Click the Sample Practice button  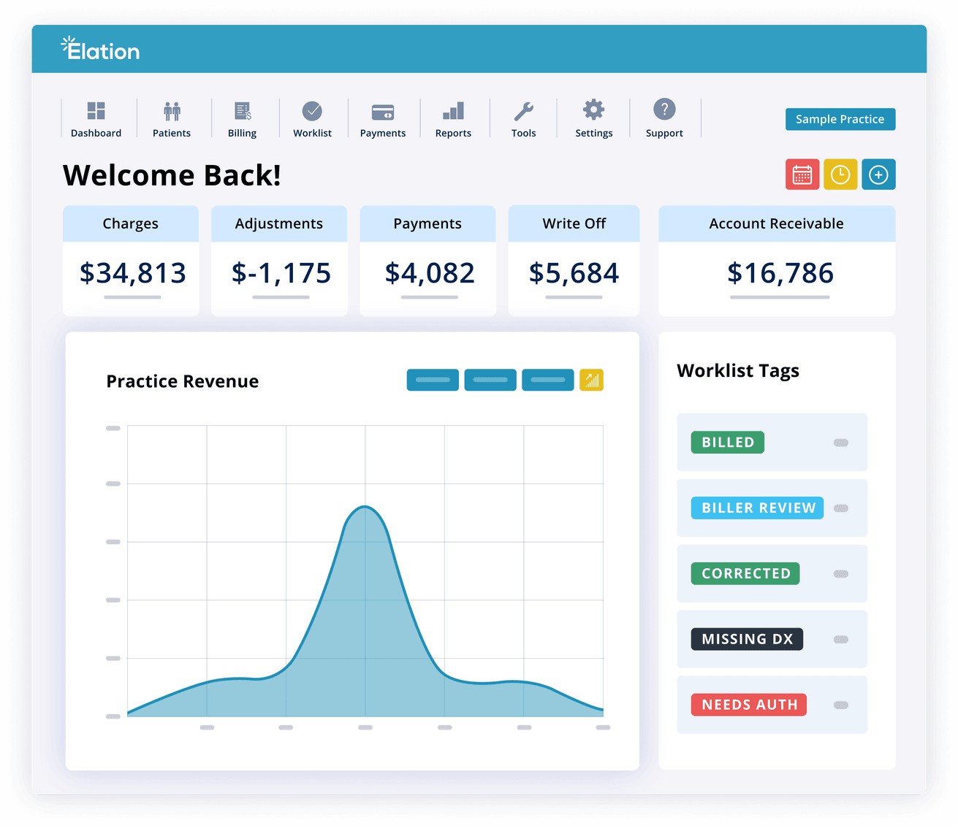click(840, 118)
